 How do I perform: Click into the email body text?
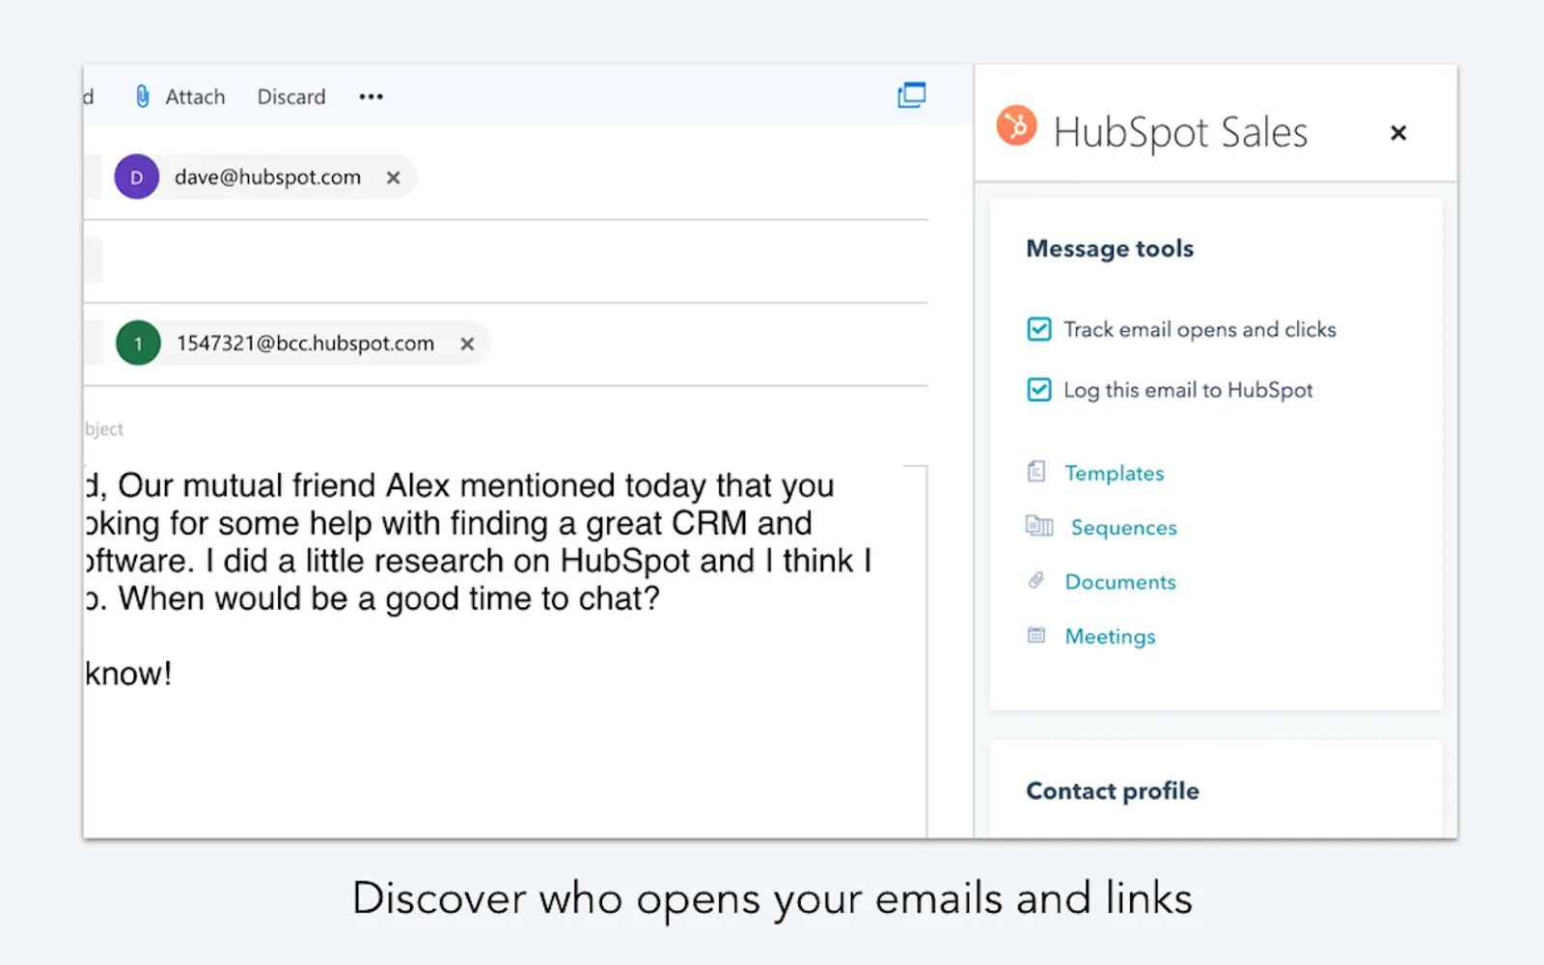click(x=478, y=579)
